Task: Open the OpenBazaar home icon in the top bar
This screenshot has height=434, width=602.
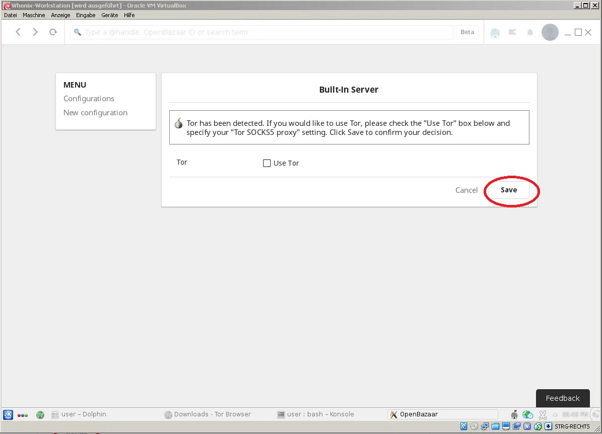Action: coord(495,33)
